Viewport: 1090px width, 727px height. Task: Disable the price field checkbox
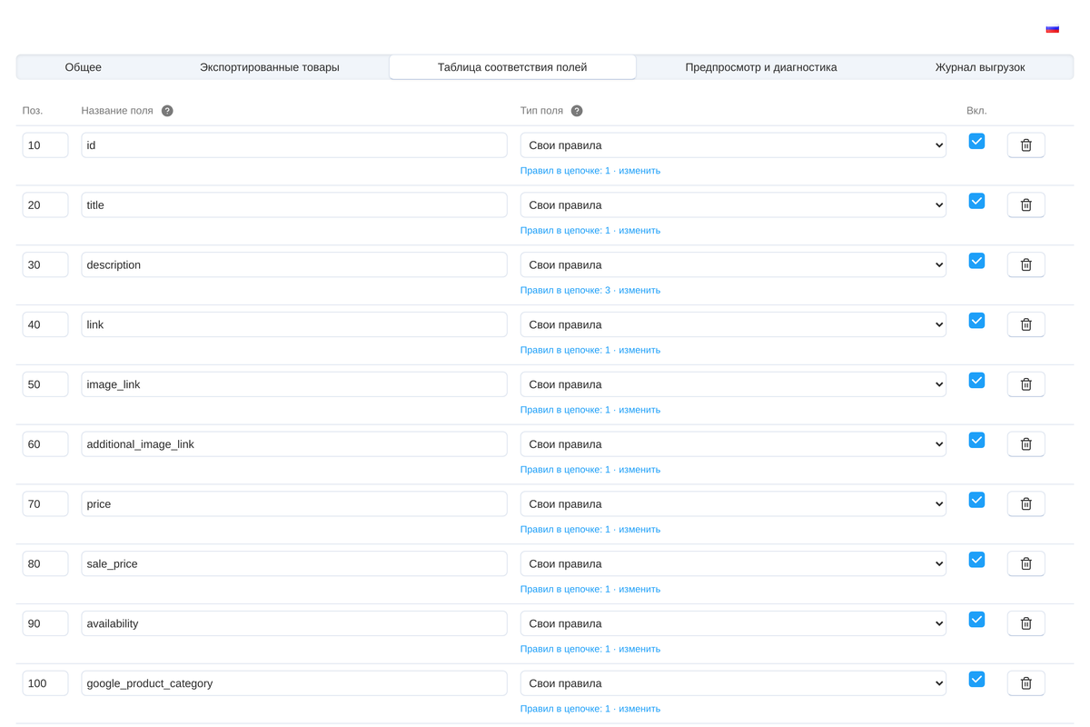(x=976, y=500)
